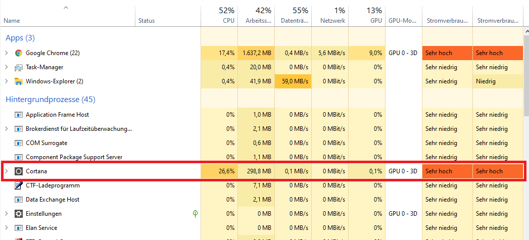The height and width of the screenshot is (240, 529).
Task: Sort processes by Datenträger column
Action: pyautogui.click(x=293, y=16)
